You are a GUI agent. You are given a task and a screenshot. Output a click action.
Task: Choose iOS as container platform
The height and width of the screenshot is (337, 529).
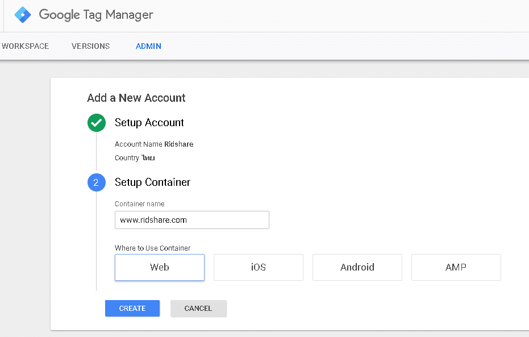[x=259, y=267]
